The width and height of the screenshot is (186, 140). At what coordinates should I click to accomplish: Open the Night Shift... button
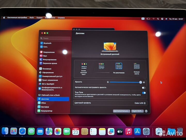click(x=137, y=111)
